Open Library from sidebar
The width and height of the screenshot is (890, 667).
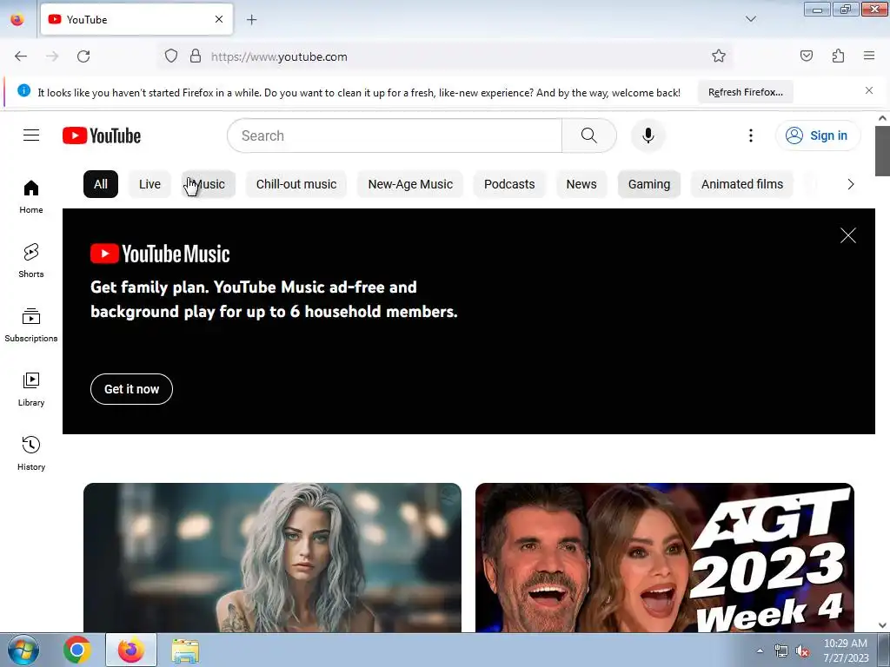coord(31,389)
